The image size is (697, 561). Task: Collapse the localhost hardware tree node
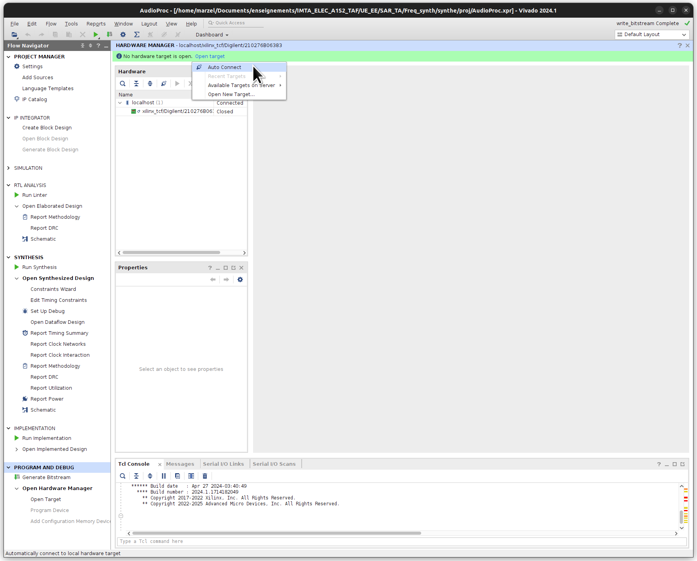(120, 103)
